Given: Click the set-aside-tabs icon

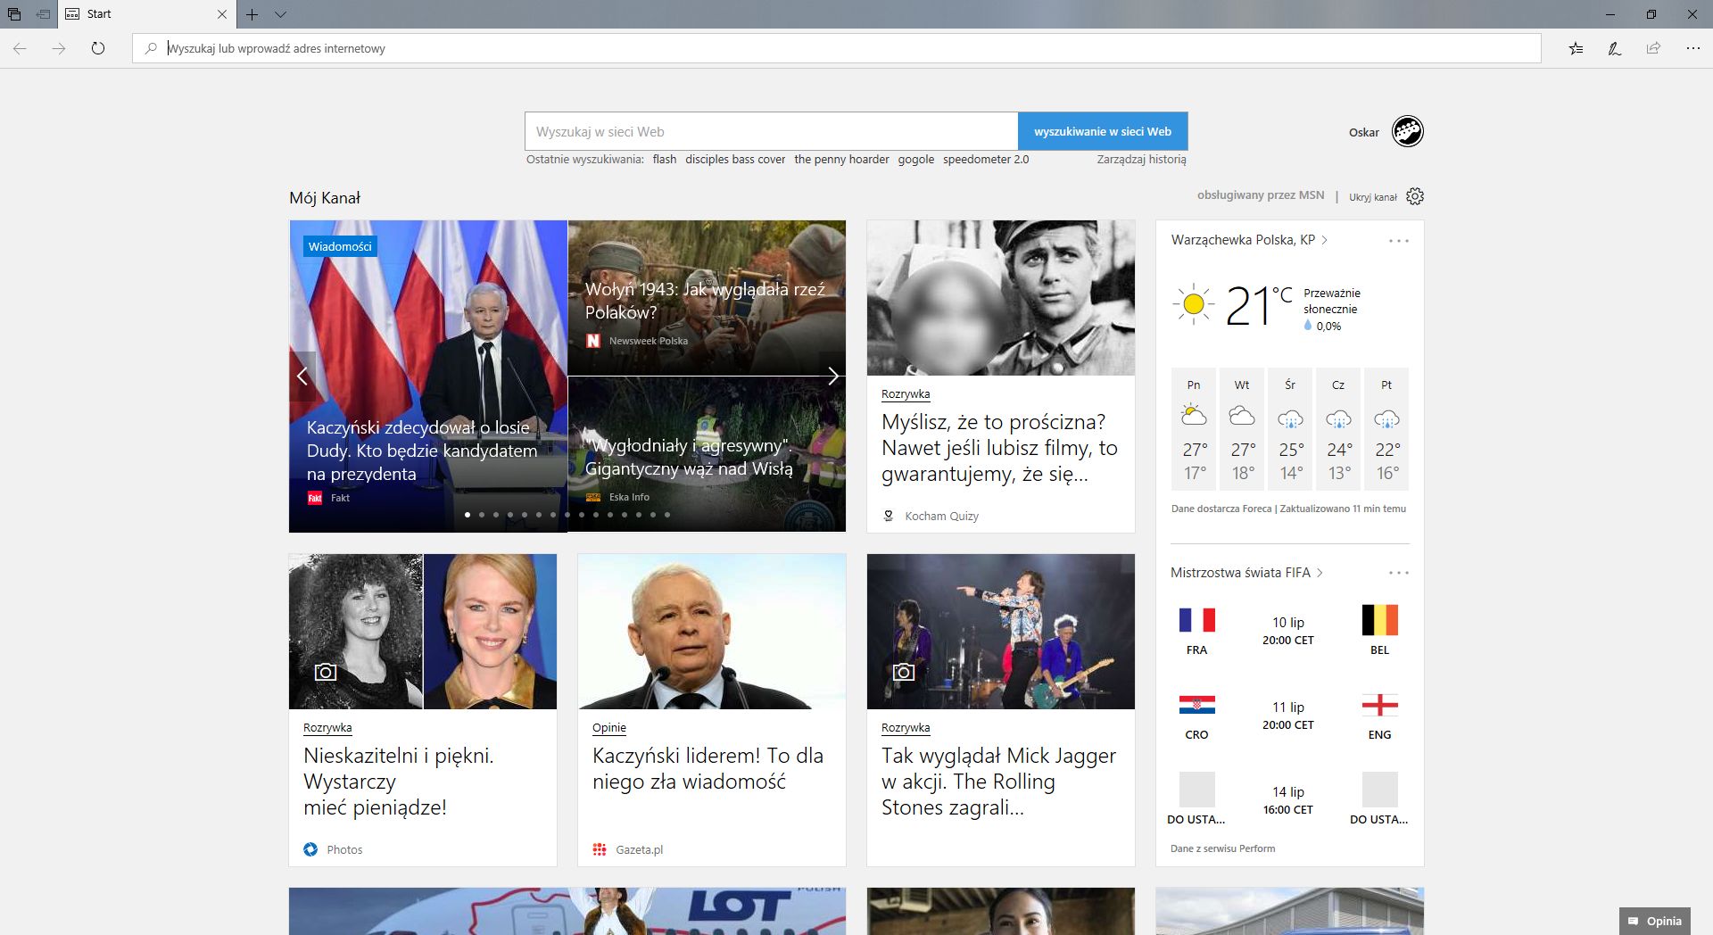Looking at the screenshot, I should tap(14, 14).
